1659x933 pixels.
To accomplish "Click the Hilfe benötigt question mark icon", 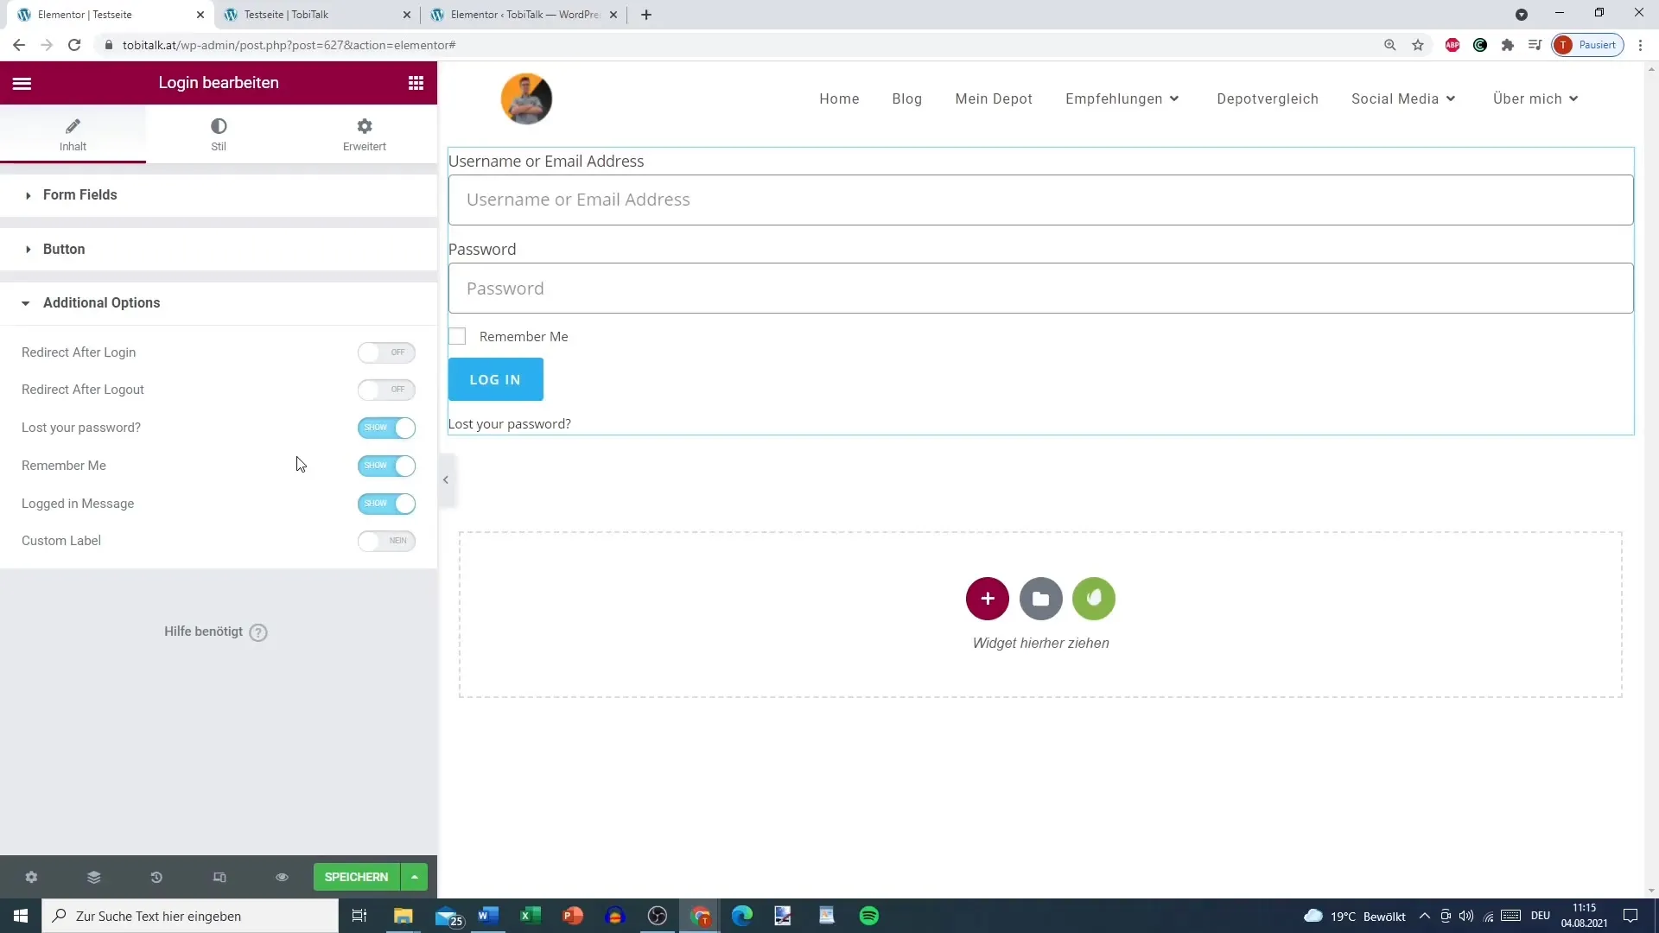I will (x=258, y=632).
